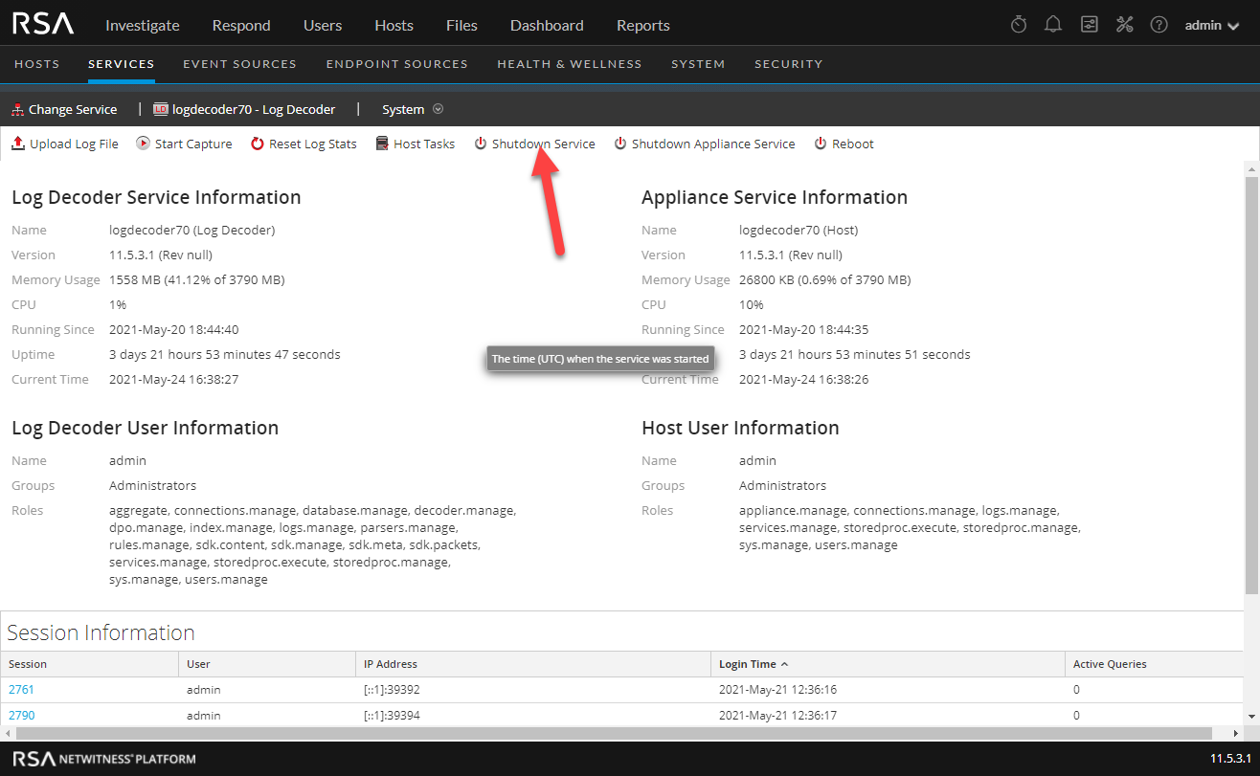Click the admin tools wrench icon
Image resolution: width=1260 pixels, height=776 pixels.
coord(1124,25)
